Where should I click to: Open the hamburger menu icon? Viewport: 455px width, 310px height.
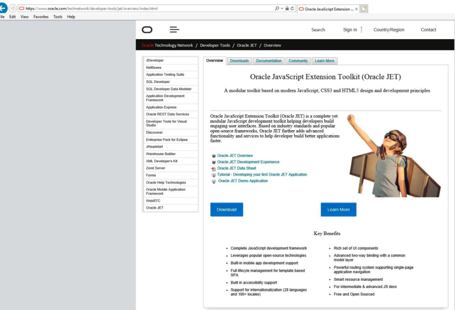tap(174, 29)
